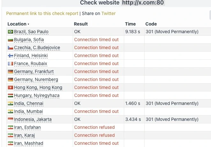Click the France flag icon
The image size is (211, 147).
[x=10, y=64]
